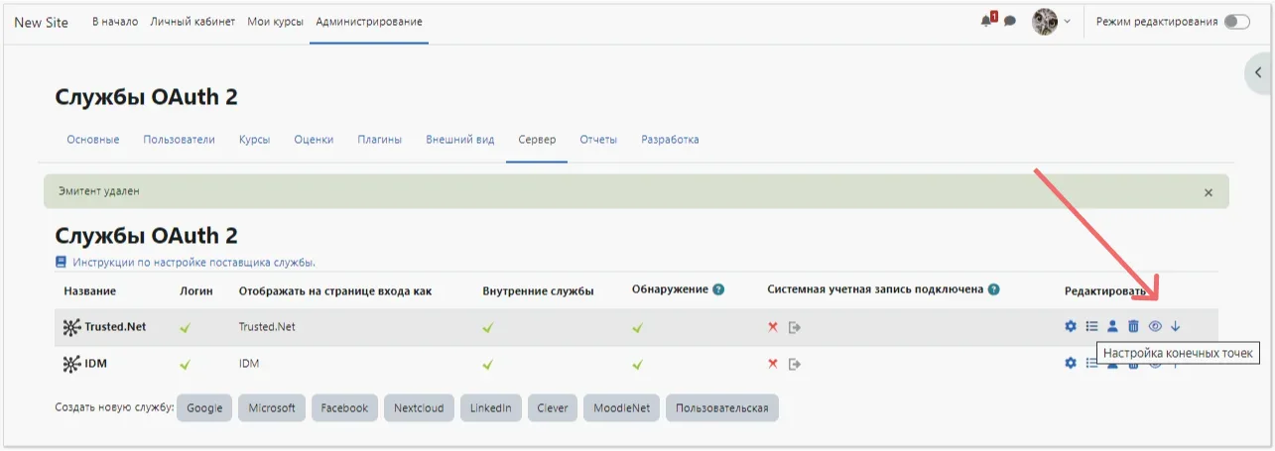Expand the collapsed right side drawer
1275x451 pixels.
1258,72
